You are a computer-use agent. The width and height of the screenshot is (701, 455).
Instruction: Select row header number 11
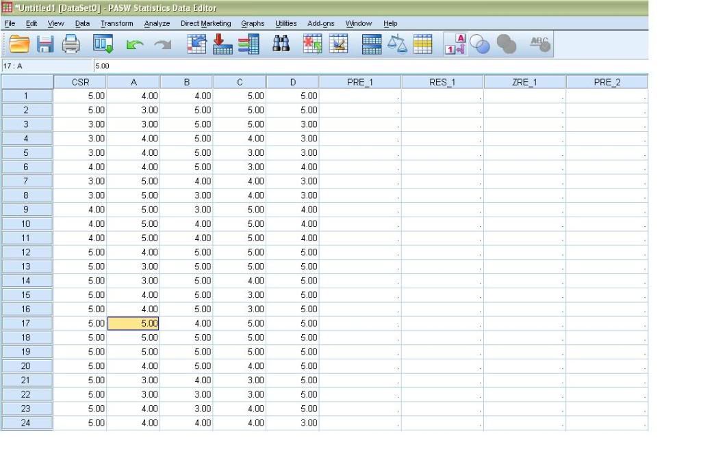pyautogui.click(x=27, y=238)
